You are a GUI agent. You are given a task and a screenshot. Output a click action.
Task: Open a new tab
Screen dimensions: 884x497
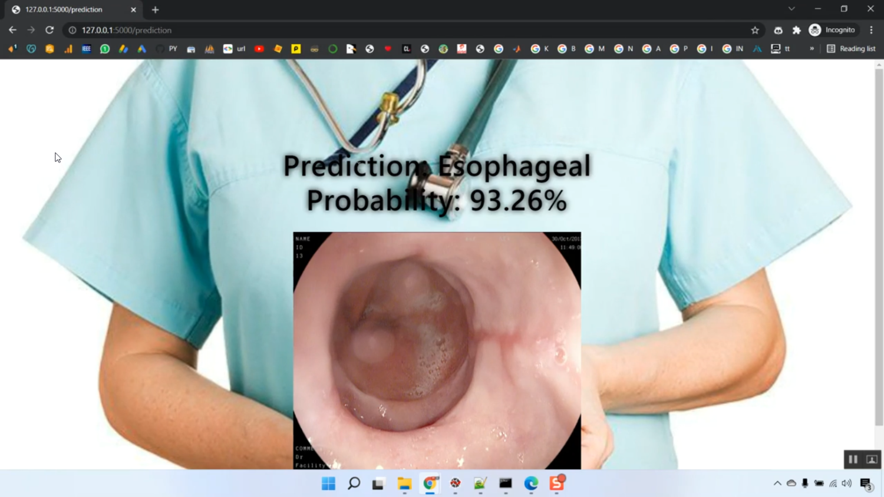(156, 9)
